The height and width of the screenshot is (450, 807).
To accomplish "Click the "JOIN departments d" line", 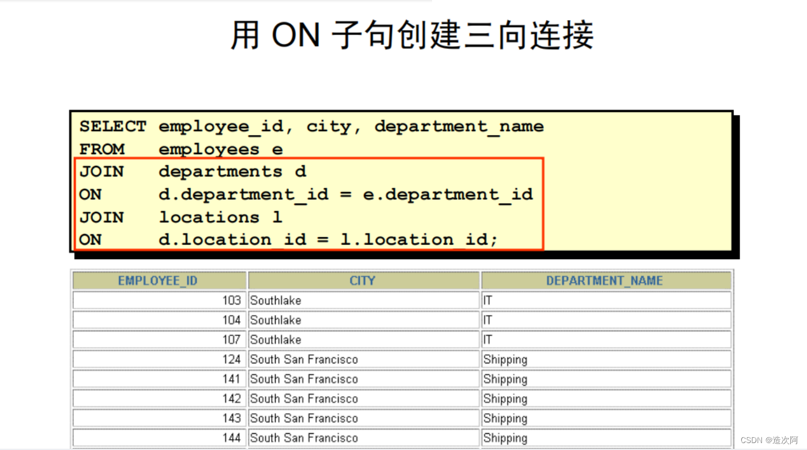I will point(193,172).
